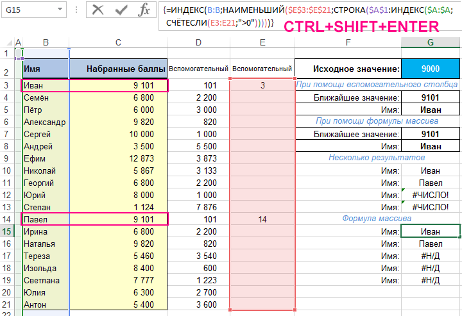Select cell with name Александр
This screenshot has width=462, height=316.
click(46, 122)
